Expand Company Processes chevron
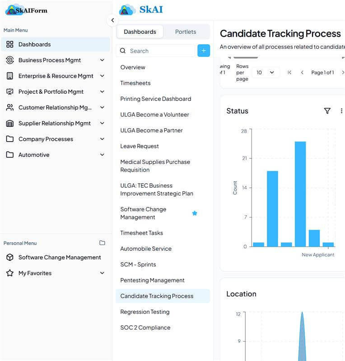 pos(102,139)
